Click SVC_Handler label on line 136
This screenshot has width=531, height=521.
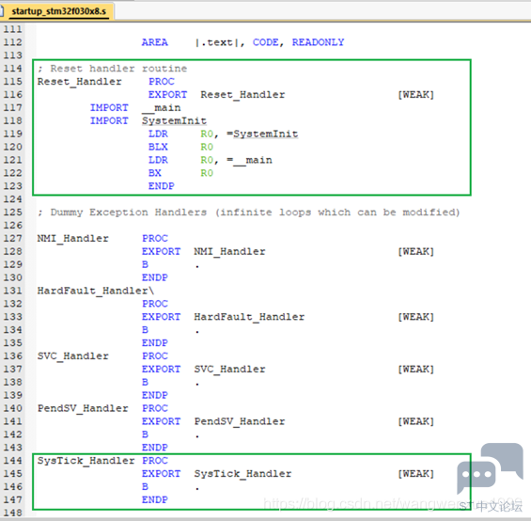tap(73, 356)
